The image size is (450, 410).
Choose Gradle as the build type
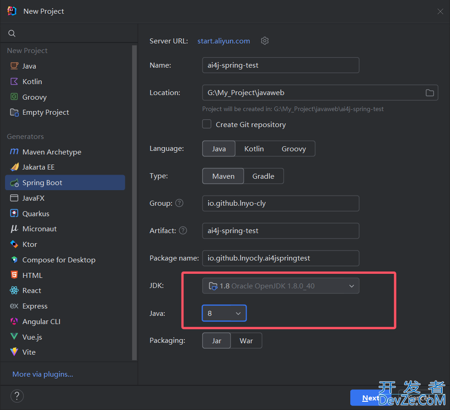click(x=263, y=176)
